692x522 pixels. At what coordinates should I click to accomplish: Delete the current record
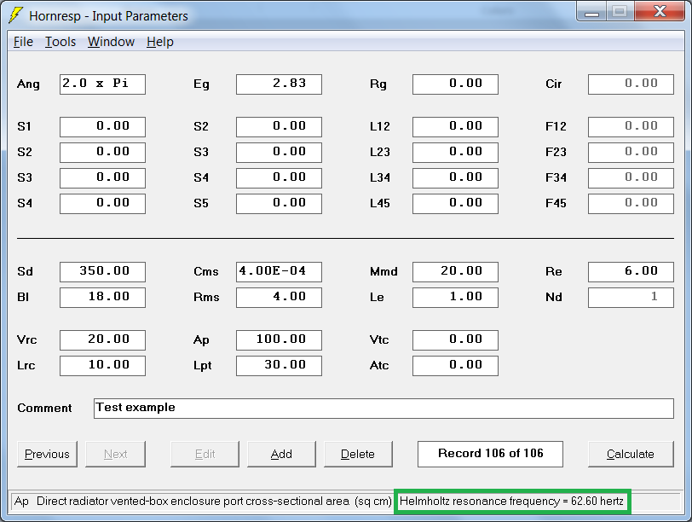pyautogui.click(x=358, y=454)
